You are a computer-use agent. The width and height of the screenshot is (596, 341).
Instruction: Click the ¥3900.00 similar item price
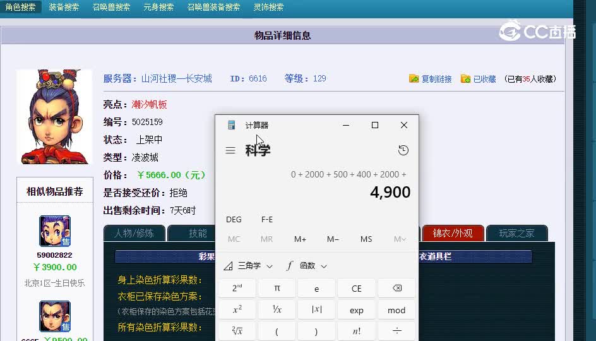tap(55, 267)
